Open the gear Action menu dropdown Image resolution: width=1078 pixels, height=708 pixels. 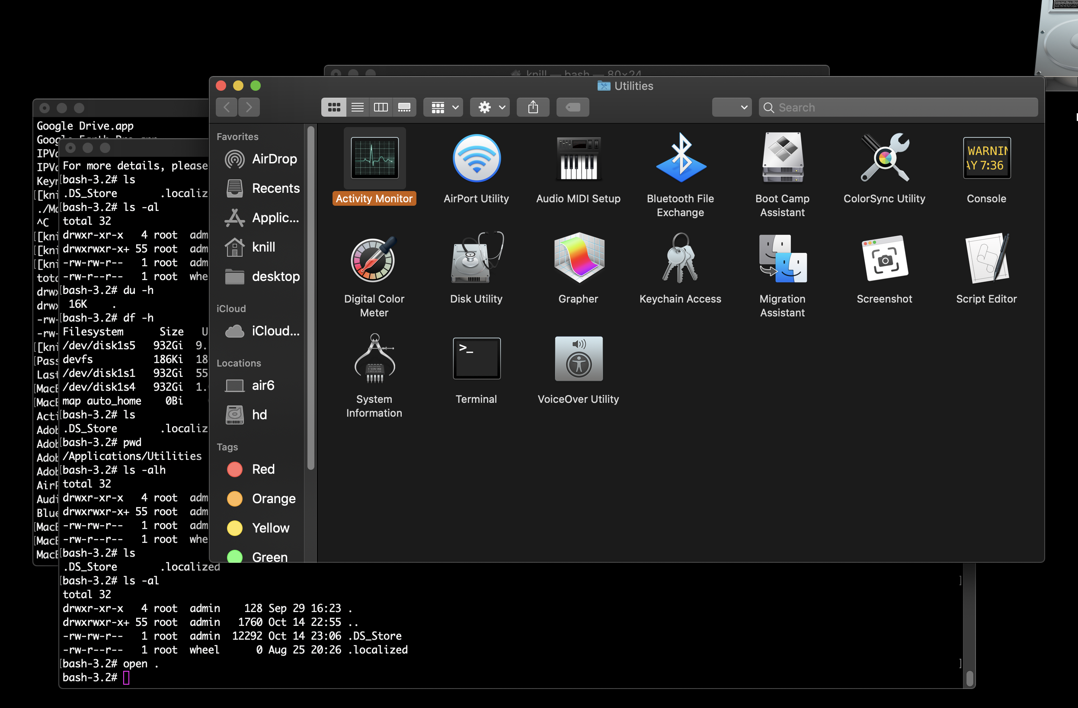490,107
